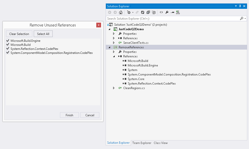Click the Home icon in Solution Explorer toolbar
This screenshot has height=149, width=249.
121,12
